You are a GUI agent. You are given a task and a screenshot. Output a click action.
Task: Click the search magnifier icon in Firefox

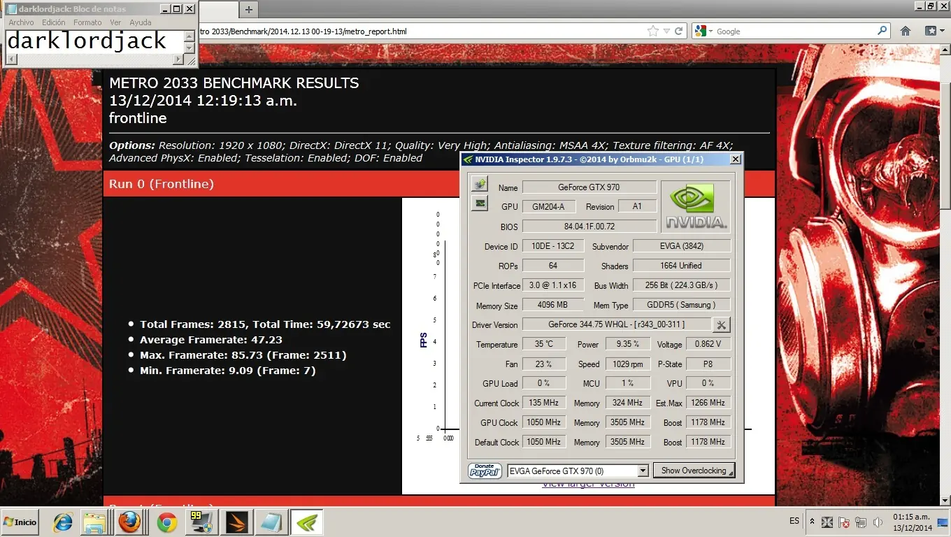(882, 31)
